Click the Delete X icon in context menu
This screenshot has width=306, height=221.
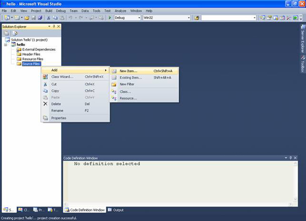coord(45,104)
